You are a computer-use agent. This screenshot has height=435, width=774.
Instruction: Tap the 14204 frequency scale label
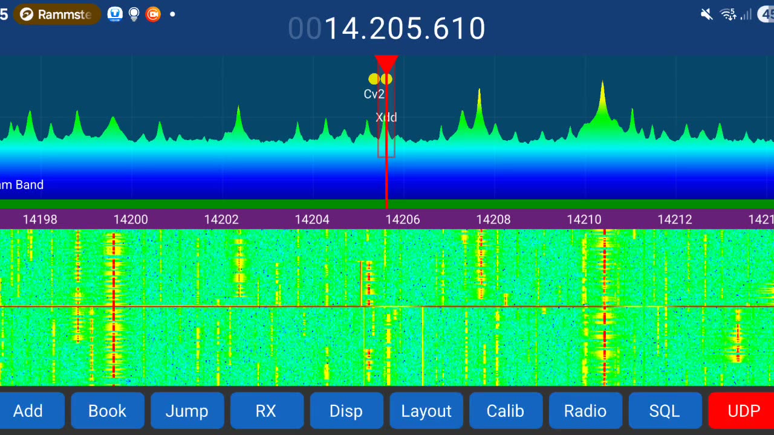tap(312, 219)
